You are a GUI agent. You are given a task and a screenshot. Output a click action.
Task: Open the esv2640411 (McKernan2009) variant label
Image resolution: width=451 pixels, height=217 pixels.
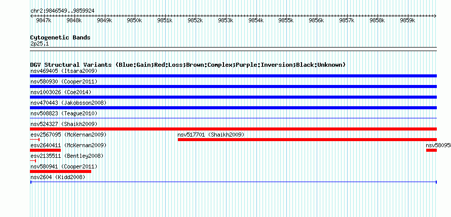click(68, 145)
